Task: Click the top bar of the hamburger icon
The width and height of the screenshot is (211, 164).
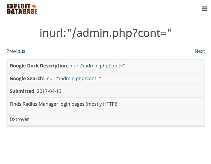Action: [204, 7]
